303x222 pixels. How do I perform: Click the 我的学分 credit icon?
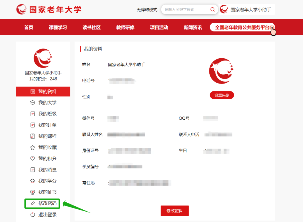click(x=33, y=181)
